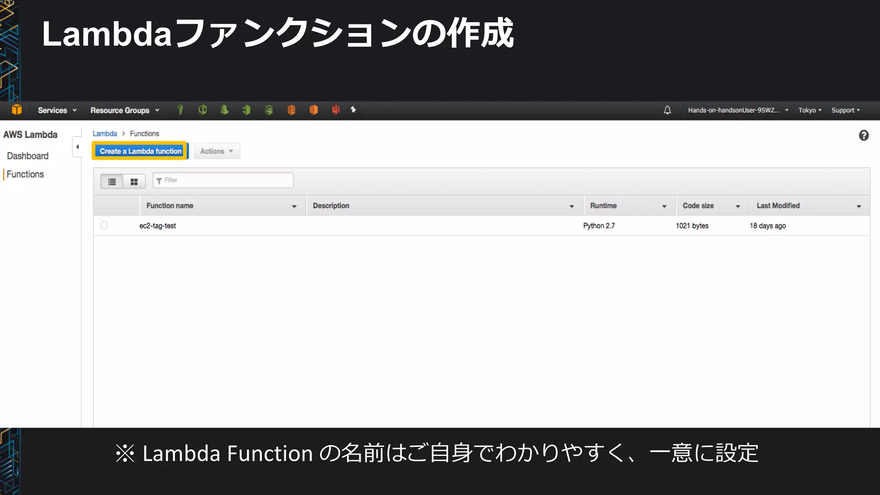Image resolution: width=880 pixels, height=495 pixels.
Task: Sort by Code size column header
Action: pos(698,206)
